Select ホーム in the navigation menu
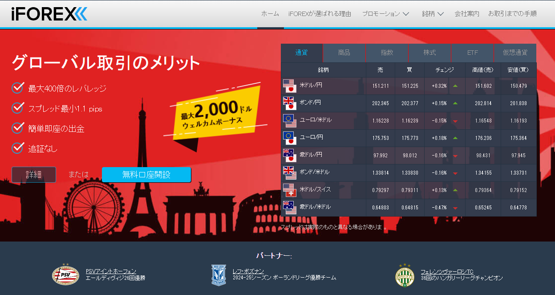Viewport: 555px width, 295px height. coord(270,14)
